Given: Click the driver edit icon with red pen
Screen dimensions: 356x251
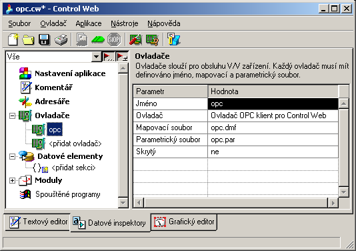Looking at the screenshot, I should 135,39.
